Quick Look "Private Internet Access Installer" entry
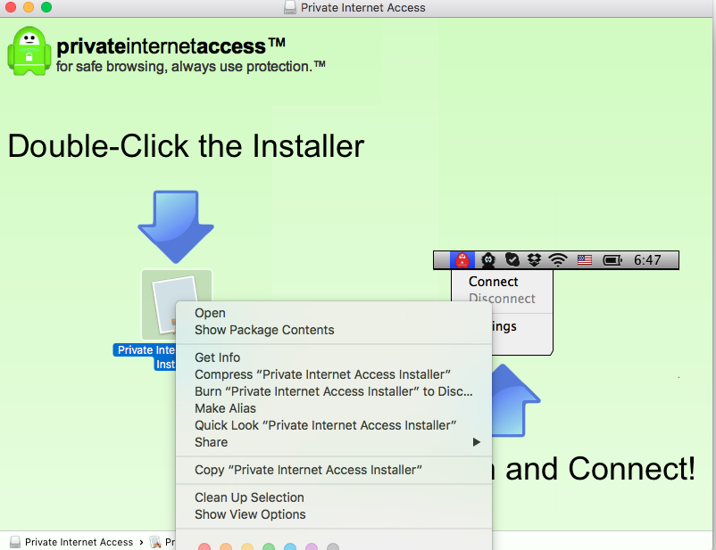This screenshot has height=550, width=716. click(x=334, y=425)
